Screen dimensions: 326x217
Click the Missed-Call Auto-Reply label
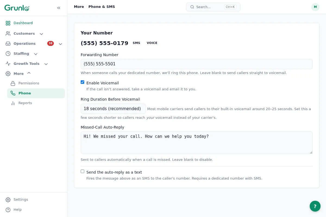tap(102, 127)
